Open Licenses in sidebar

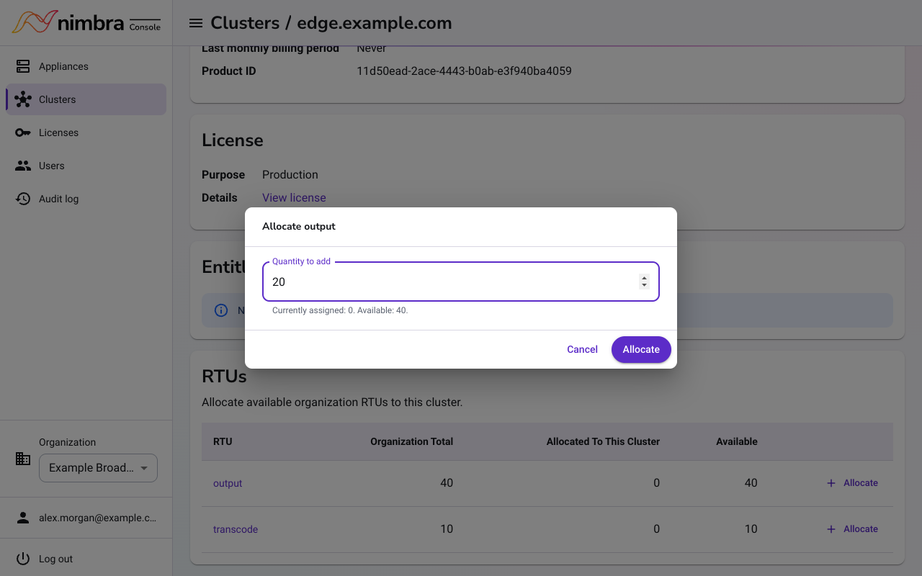click(86, 132)
